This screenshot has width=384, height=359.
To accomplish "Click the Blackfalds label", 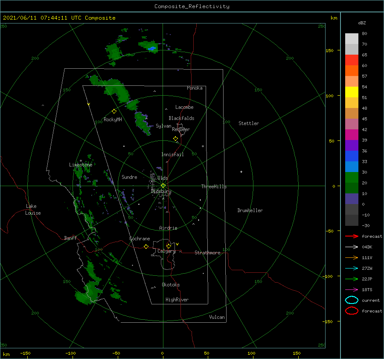I will point(181,118).
